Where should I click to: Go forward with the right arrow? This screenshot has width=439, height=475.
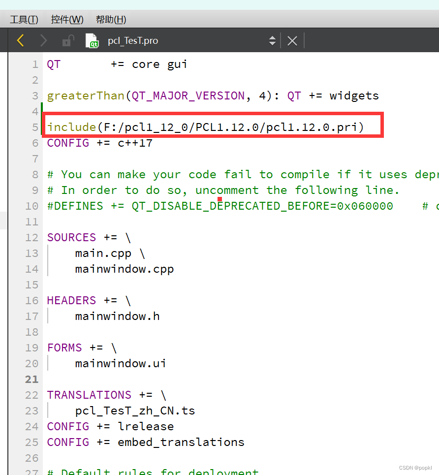click(44, 40)
